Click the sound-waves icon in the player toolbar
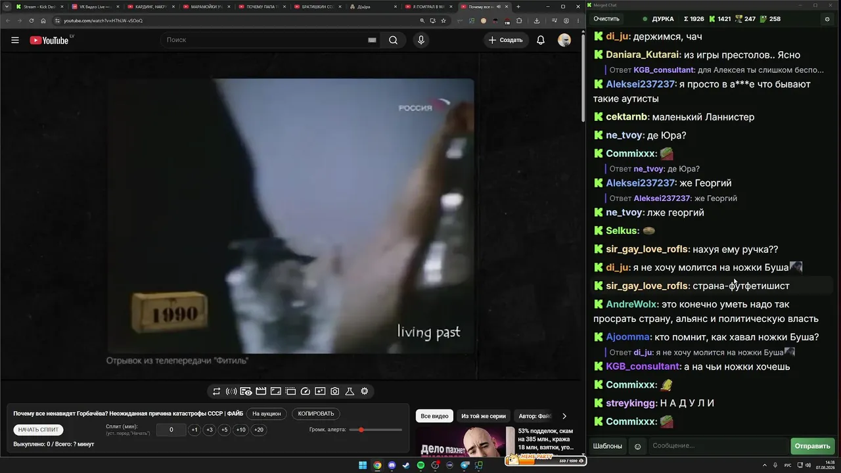This screenshot has width=841, height=473. tap(231, 392)
